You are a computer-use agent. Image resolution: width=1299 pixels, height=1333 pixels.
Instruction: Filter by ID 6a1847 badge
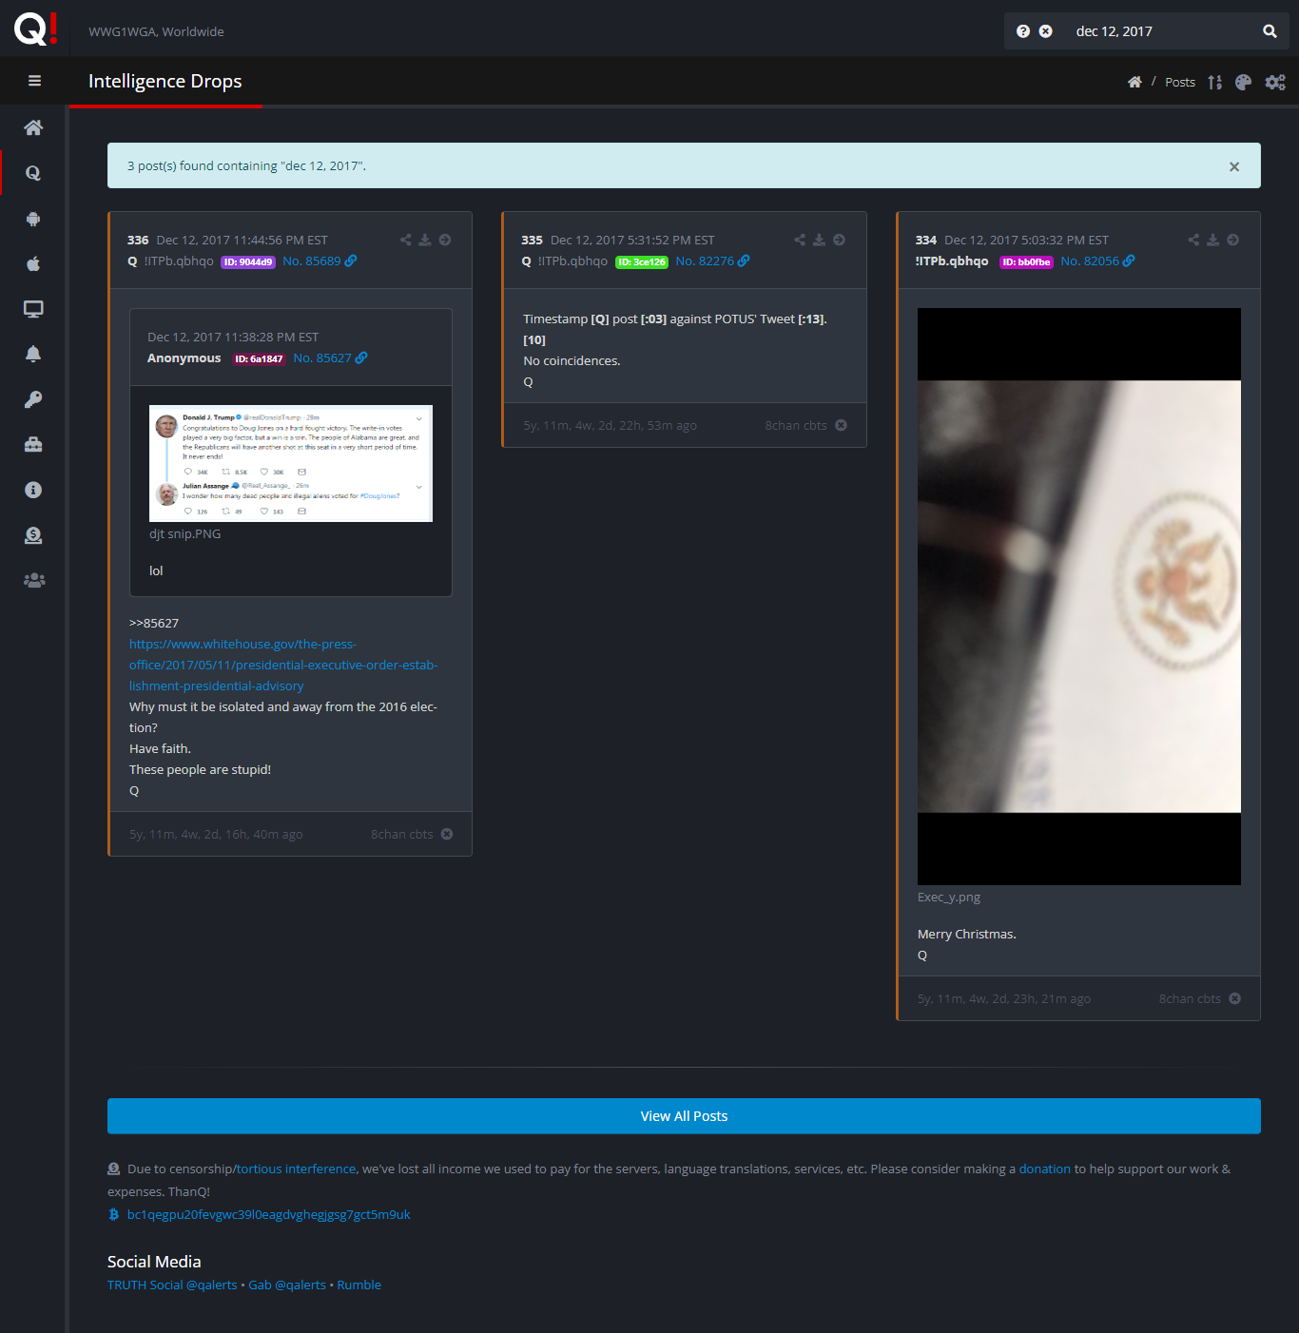click(x=259, y=358)
